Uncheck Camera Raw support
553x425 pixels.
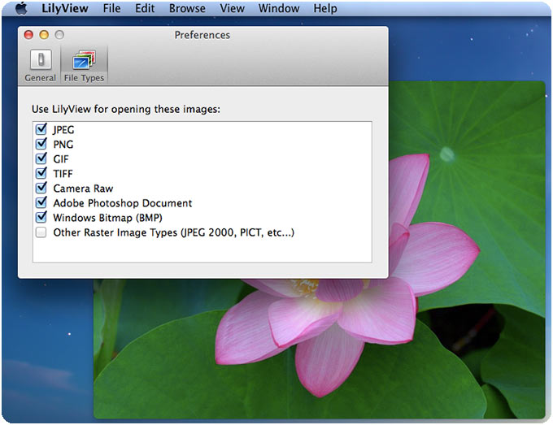(41, 188)
